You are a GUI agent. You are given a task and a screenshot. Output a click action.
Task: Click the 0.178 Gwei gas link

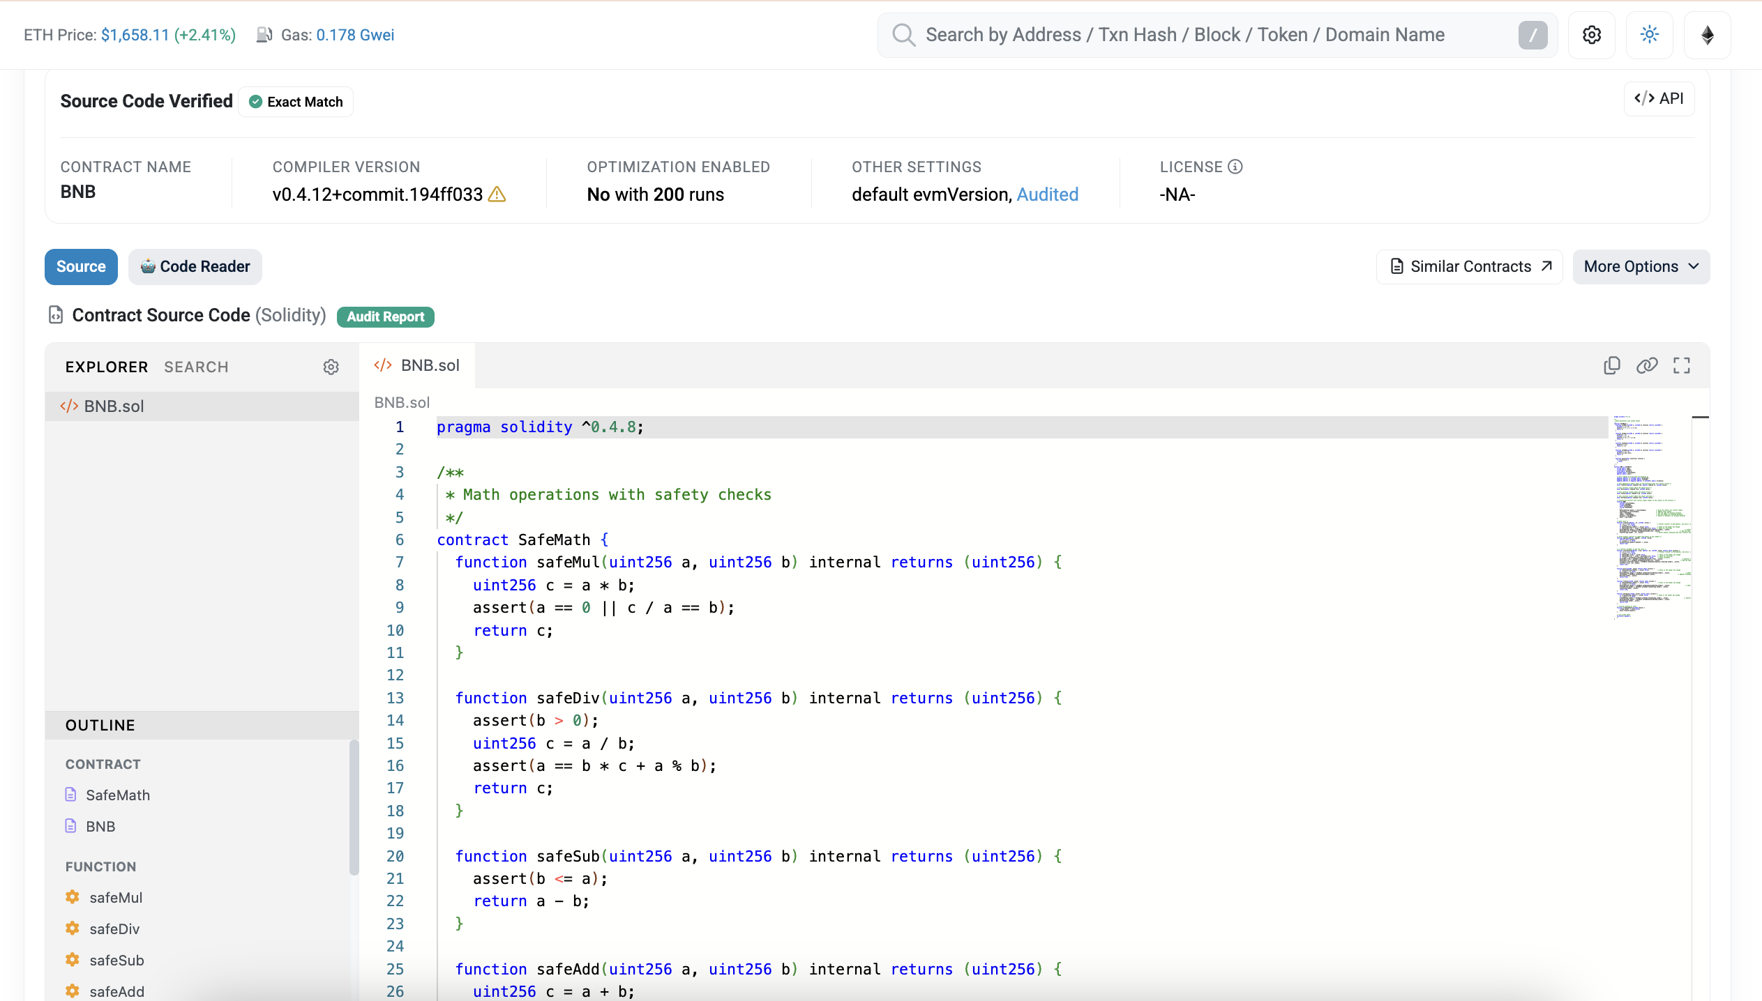(355, 35)
